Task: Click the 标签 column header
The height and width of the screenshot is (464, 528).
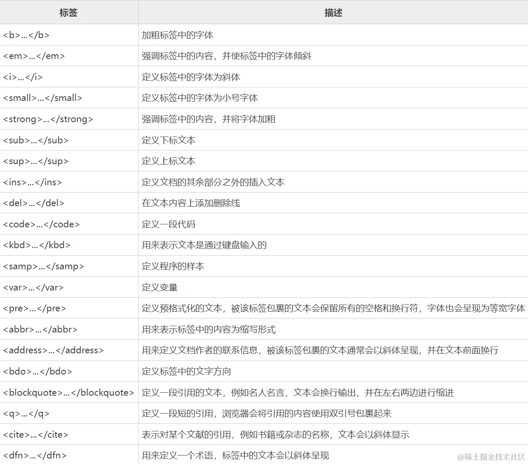Action: [x=69, y=12]
